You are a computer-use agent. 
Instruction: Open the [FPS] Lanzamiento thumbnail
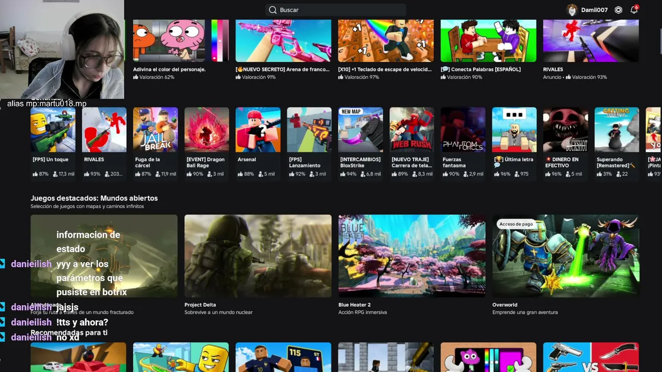309,130
